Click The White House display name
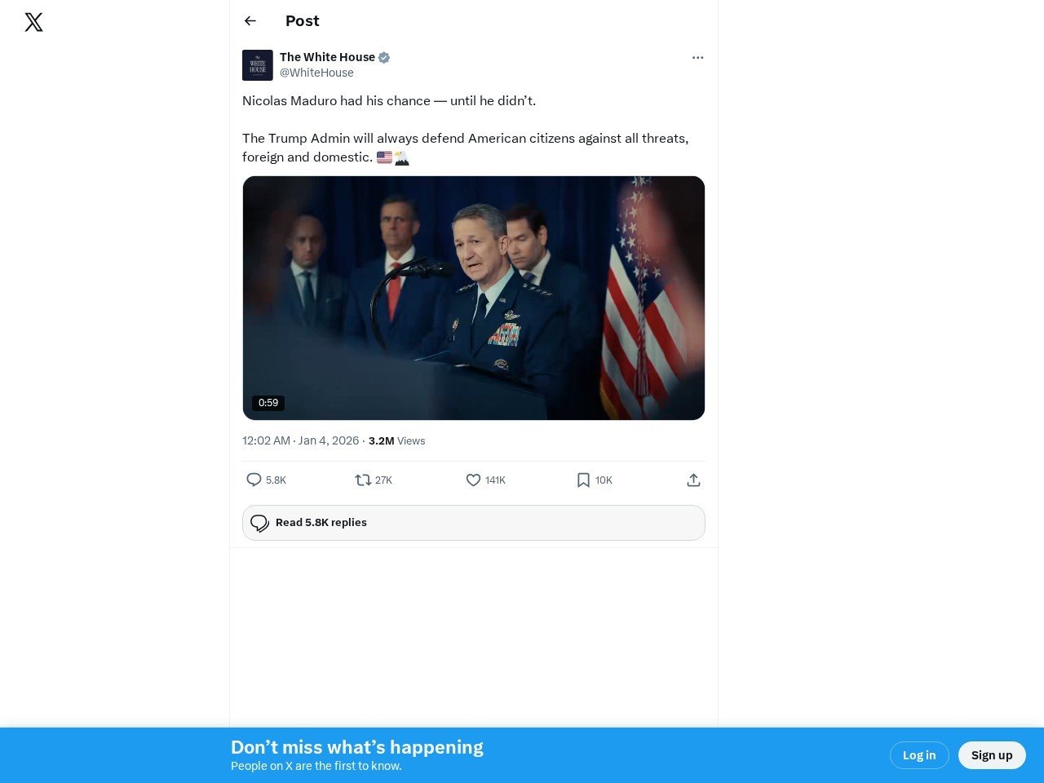Viewport: 1044px width, 783px height. [327, 57]
